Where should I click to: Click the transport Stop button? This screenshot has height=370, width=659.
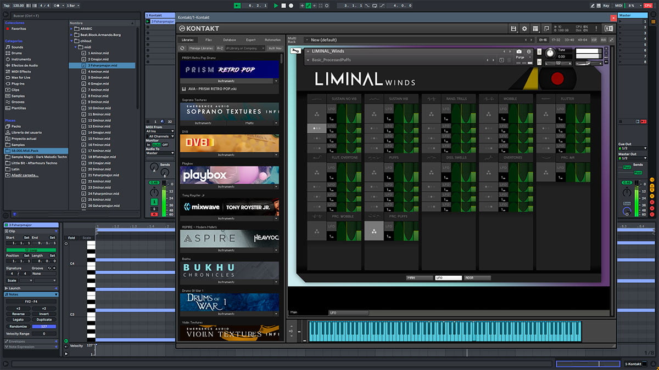(283, 5)
